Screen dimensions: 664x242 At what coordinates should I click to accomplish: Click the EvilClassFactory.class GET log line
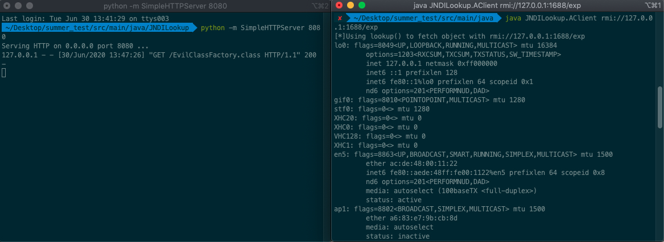pyautogui.click(x=159, y=55)
